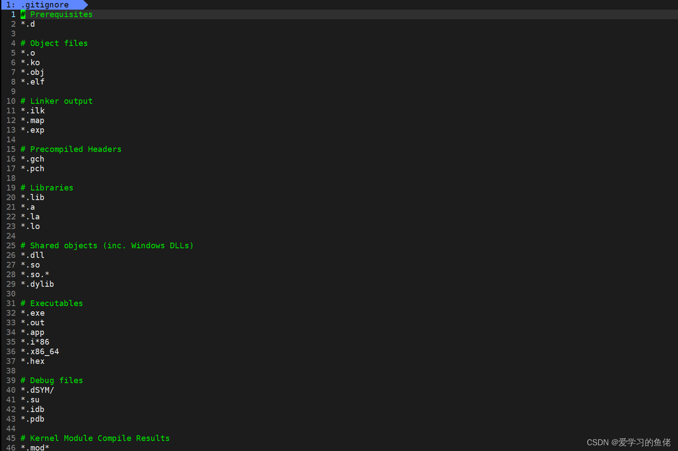Click the '*.ko' pattern

(30, 63)
